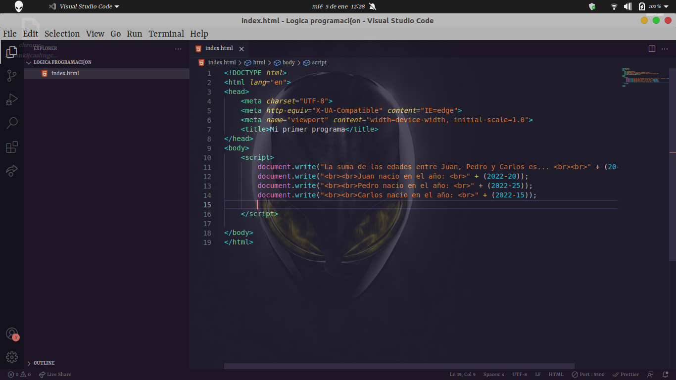Open the Search view
The width and height of the screenshot is (676, 380).
(x=12, y=123)
